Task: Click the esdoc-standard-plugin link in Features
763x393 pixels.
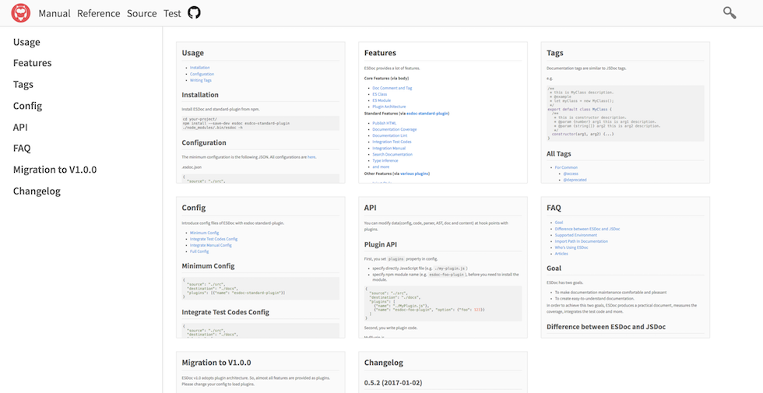Action: [427, 114]
